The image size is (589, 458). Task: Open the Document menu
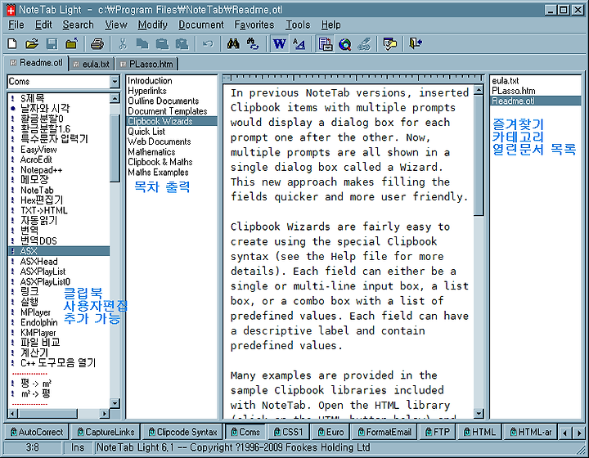click(x=201, y=25)
